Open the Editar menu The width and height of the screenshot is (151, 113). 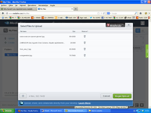pyautogui.click(x=11, y=5)
